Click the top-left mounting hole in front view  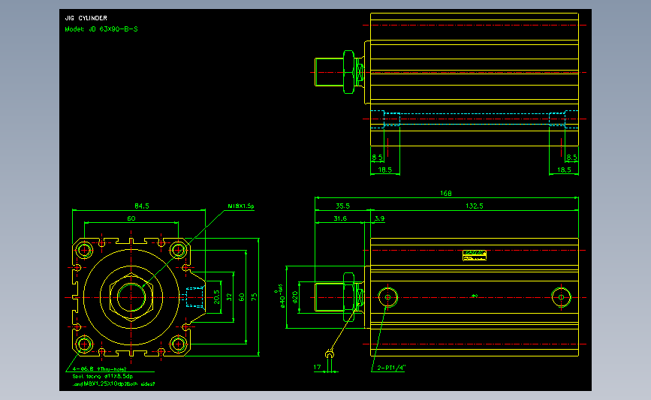tap(84, 250)
